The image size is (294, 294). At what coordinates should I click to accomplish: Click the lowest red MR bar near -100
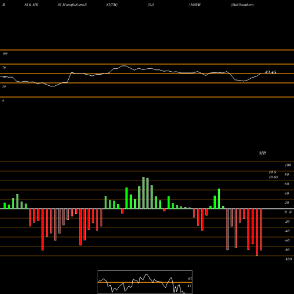pos(257,232)
